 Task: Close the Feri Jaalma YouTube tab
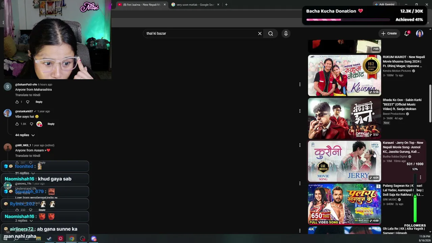tap(164, 5)
